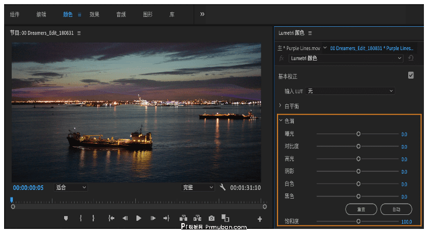Image resolution: width=428 pixels, height=233 pixels.
Task: Open master clip Purple Lines.mov dropdown arrow
Action: 325,48
